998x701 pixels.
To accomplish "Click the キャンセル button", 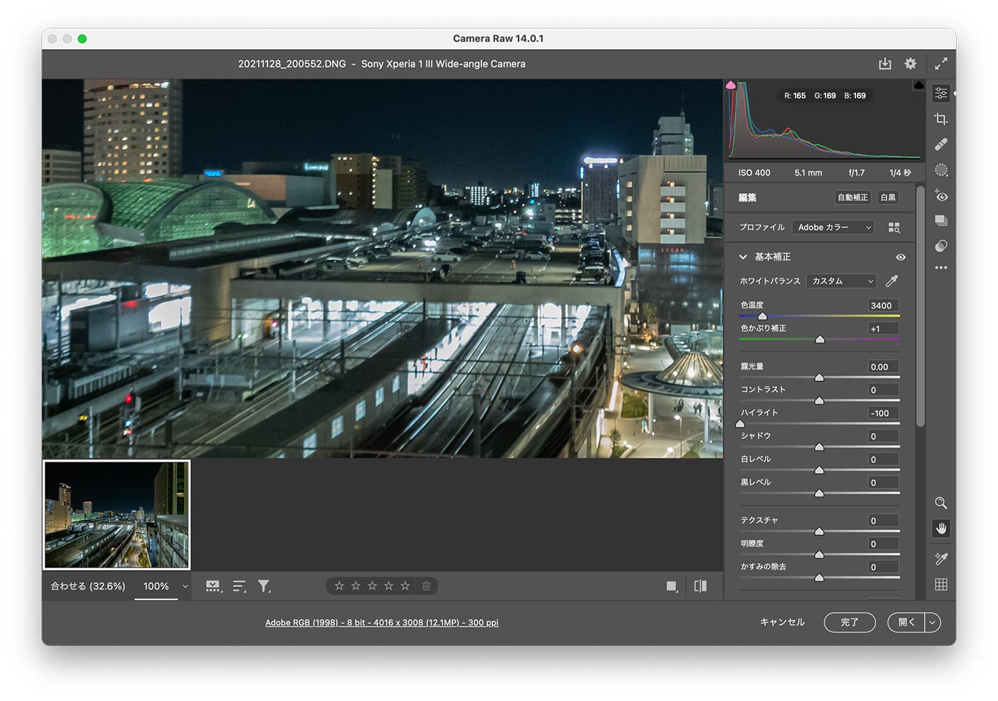I will [x=782, y=622].
